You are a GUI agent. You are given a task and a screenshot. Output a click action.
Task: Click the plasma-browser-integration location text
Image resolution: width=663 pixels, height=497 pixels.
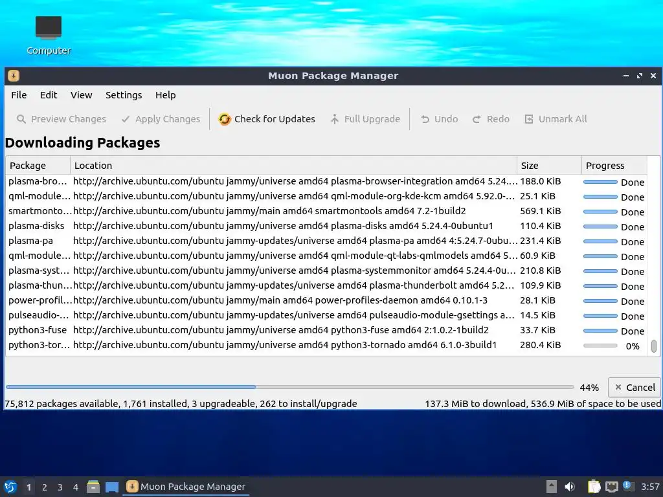[x=295, y=181]
